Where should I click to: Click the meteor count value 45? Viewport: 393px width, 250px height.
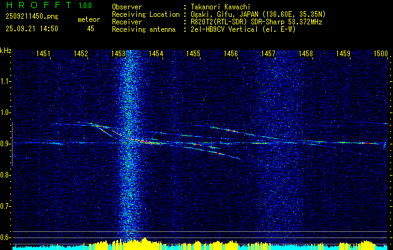coord(91,29)
